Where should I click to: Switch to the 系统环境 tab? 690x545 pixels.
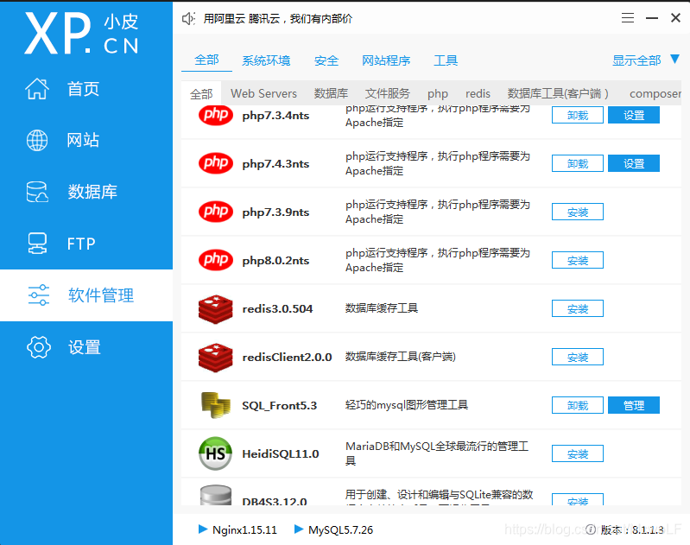tap(266, 60)
